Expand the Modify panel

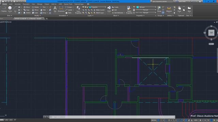click(37, 16)
